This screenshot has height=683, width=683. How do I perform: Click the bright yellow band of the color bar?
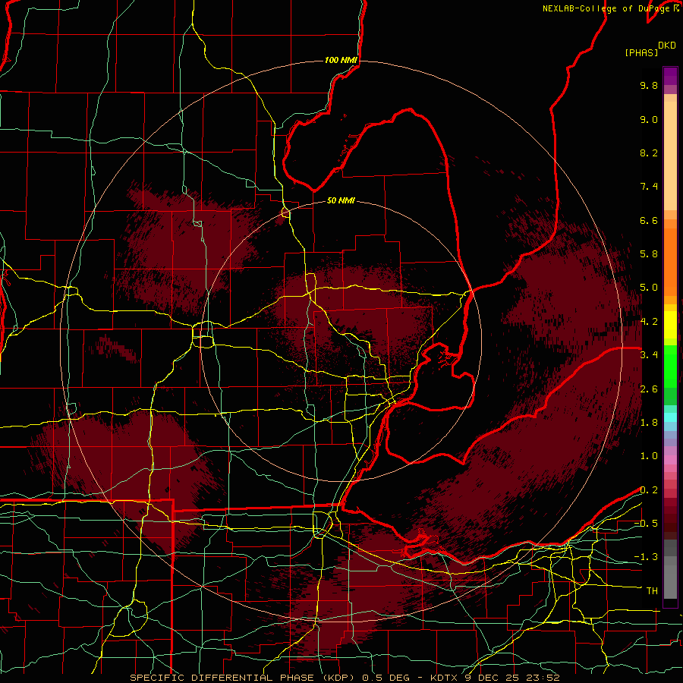coord(670,325)
